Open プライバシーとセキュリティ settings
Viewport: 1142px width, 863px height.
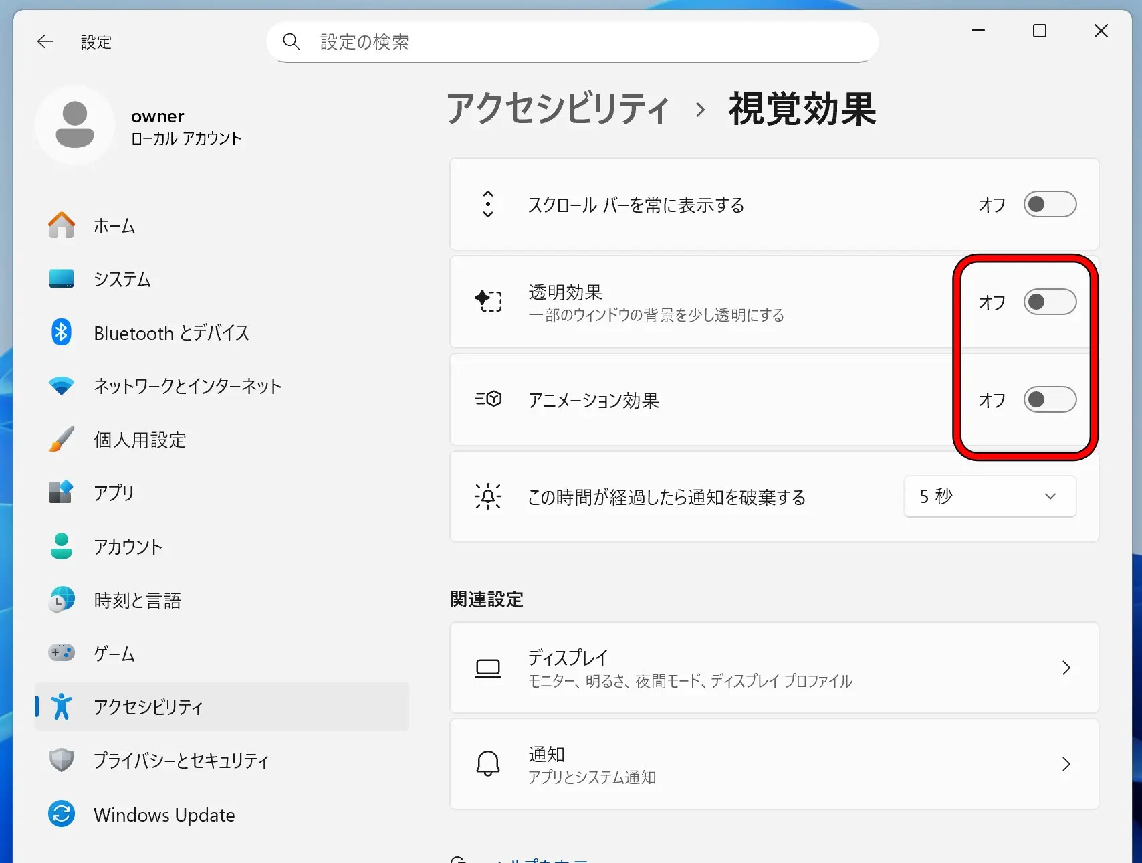tap(181, 761)
